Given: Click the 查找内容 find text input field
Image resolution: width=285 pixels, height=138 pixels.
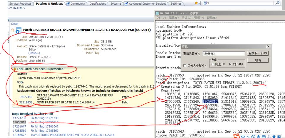Looking at the screenshot, I should click(224, 54).
